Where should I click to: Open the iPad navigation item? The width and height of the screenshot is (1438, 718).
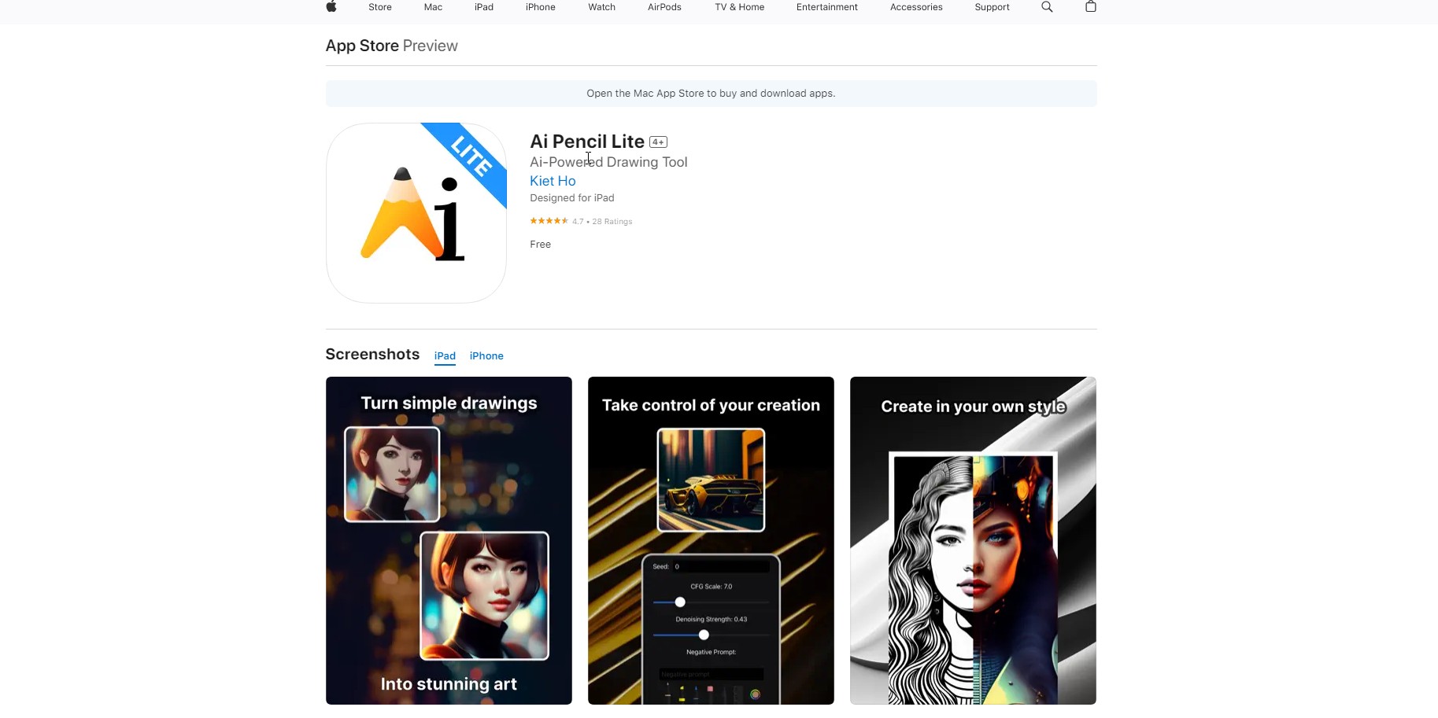point(484,7)
